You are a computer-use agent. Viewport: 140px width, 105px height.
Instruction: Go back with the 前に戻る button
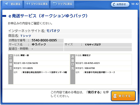pos(12,4)
